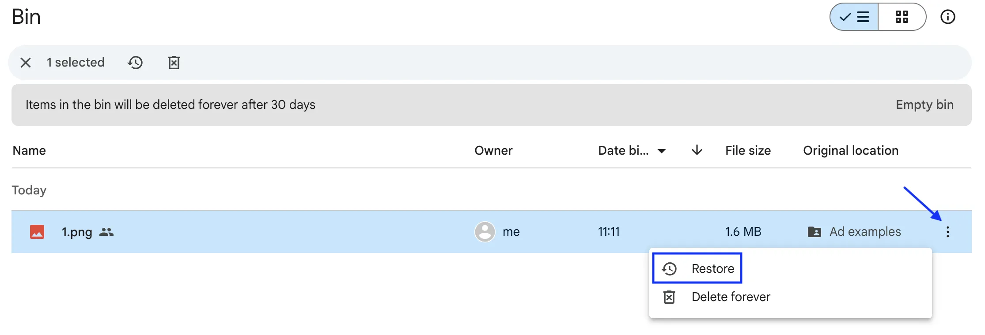985x335 pixels.
Task: Open the three-dot menu for 1.png
Action: click(948, 232)
